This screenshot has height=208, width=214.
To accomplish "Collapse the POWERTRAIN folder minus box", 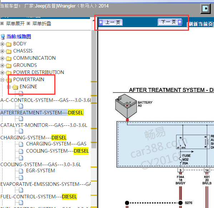I will coord(2,80).
